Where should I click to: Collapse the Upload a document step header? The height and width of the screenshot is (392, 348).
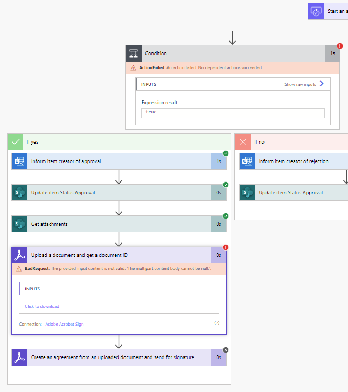119,255
